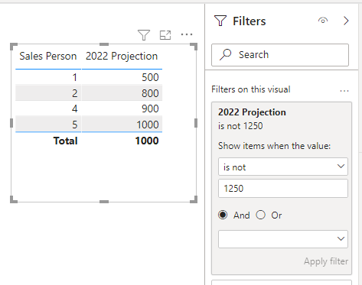Click Sales Person cell 5

74,125
